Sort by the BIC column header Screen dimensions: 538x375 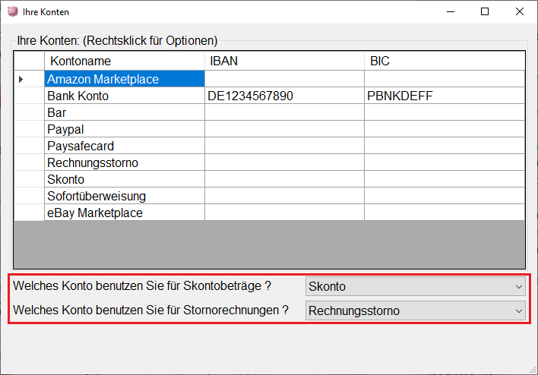[x=445, y=61]
